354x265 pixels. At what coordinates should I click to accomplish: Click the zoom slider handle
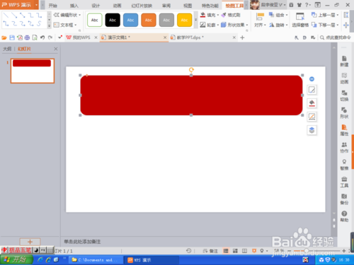[307, 251]
